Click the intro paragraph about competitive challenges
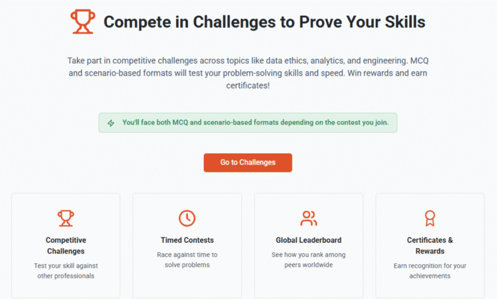 (248, 73)
